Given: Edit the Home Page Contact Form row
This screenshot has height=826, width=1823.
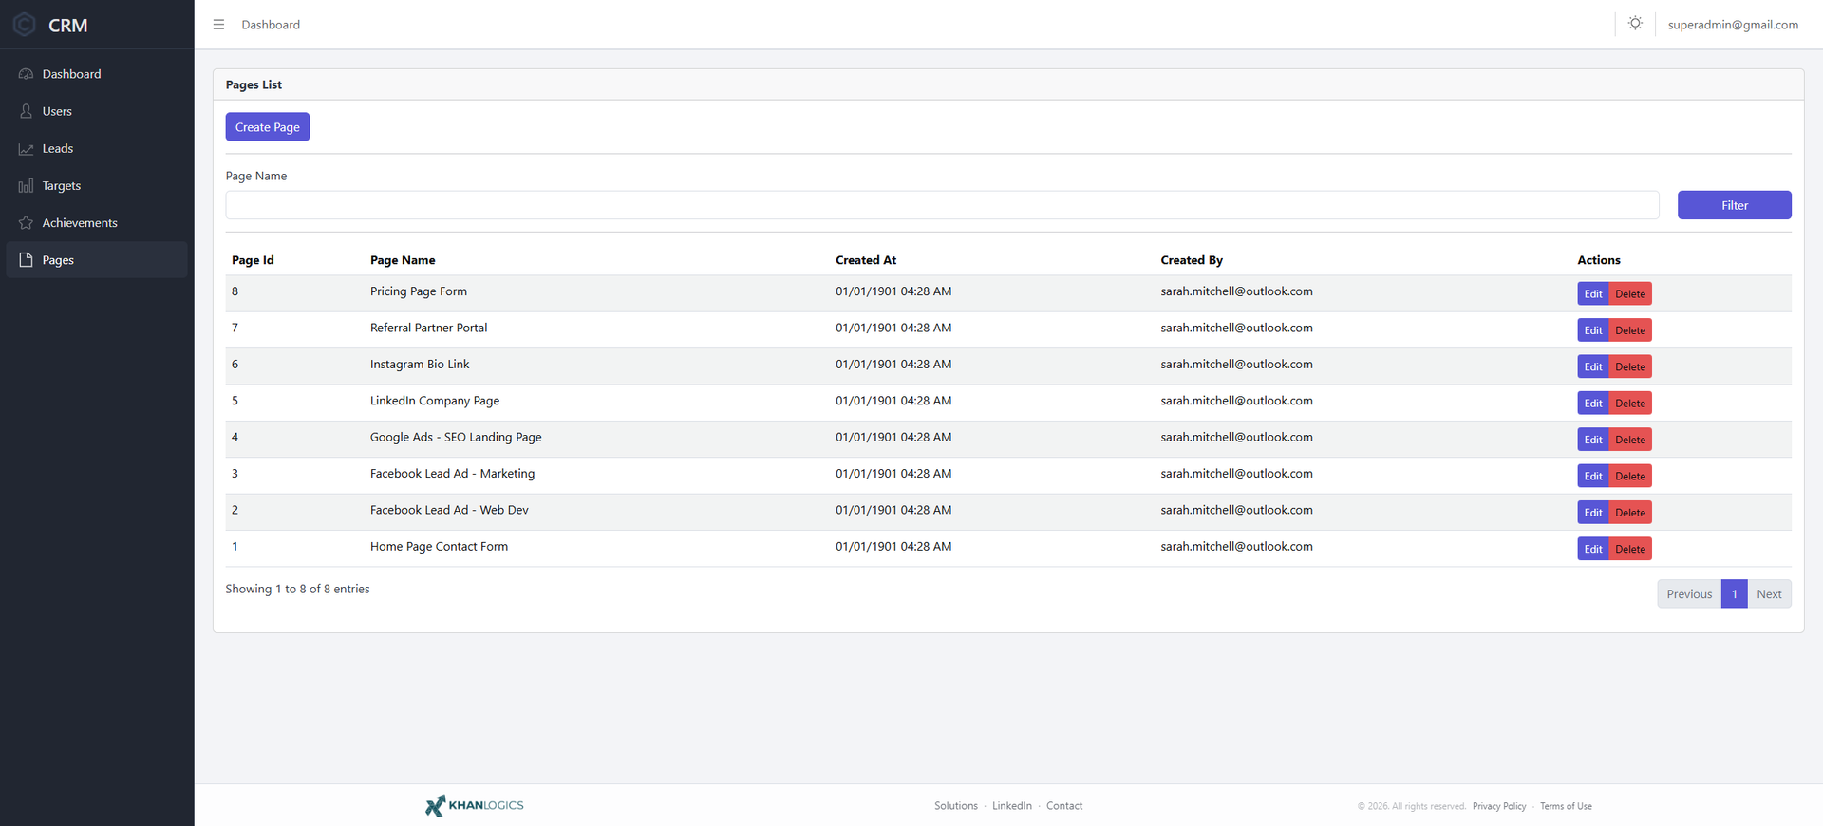Looking at the screenshot, I should [1593, 549].
